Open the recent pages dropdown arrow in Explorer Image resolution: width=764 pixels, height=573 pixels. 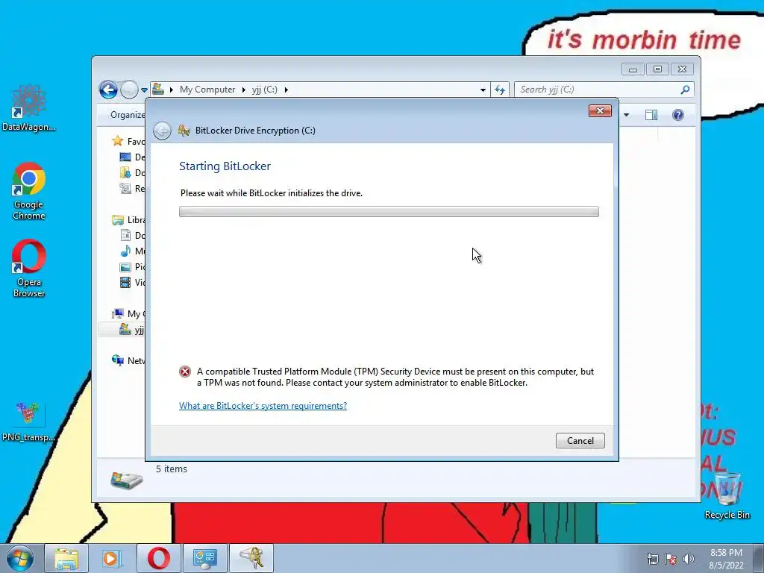click(x=144, y=90)
